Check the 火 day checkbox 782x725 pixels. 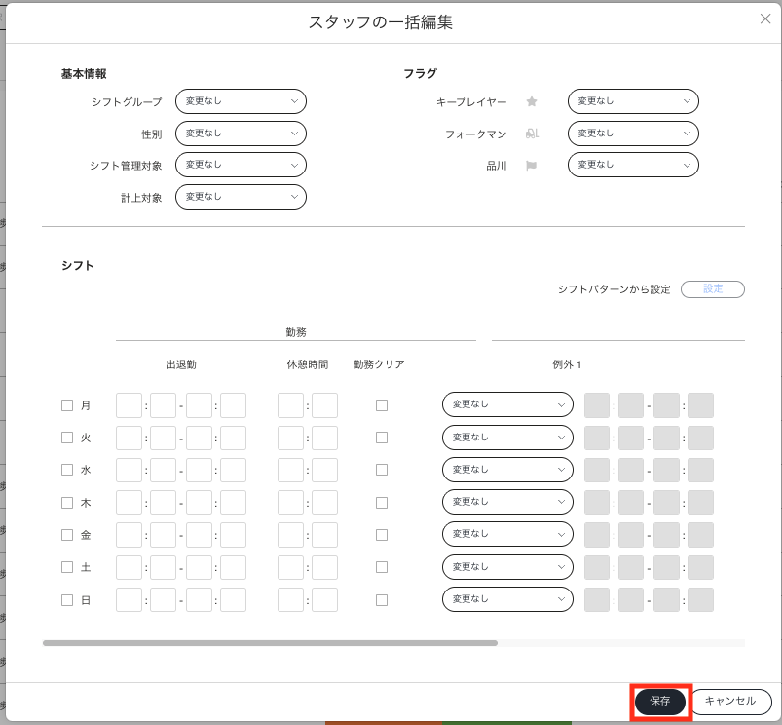(67, 438)
